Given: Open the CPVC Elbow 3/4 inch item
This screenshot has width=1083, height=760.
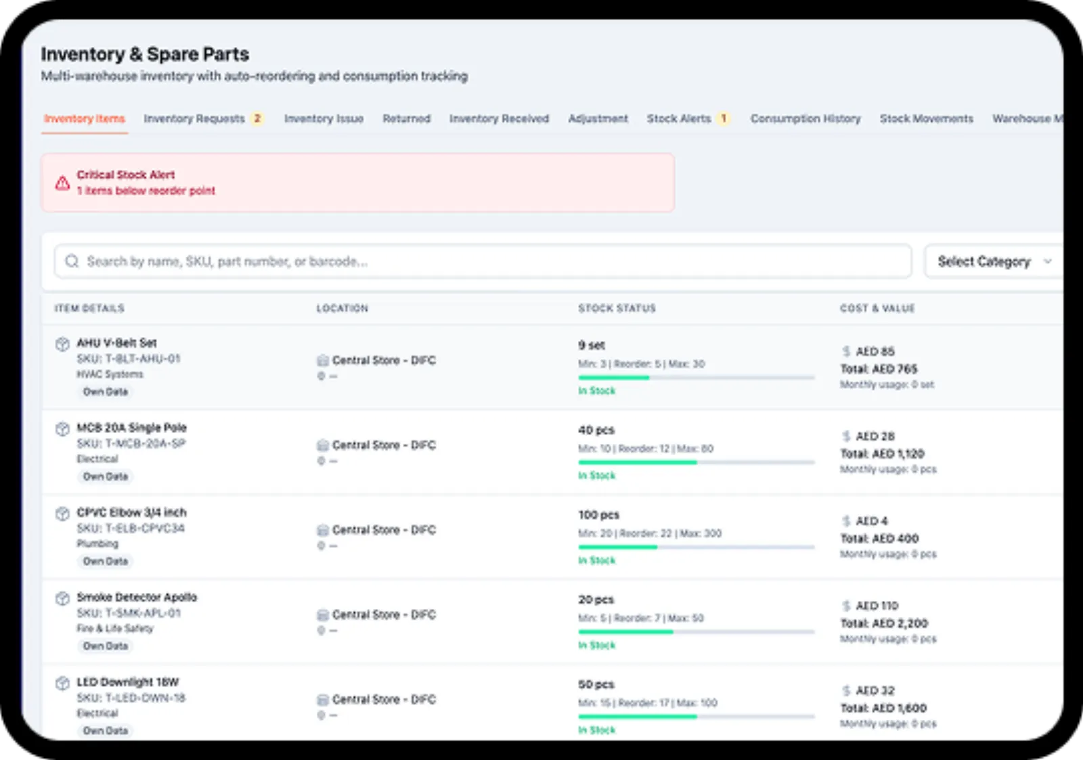Looking at the screenshot, I should (x=131, y=512).
